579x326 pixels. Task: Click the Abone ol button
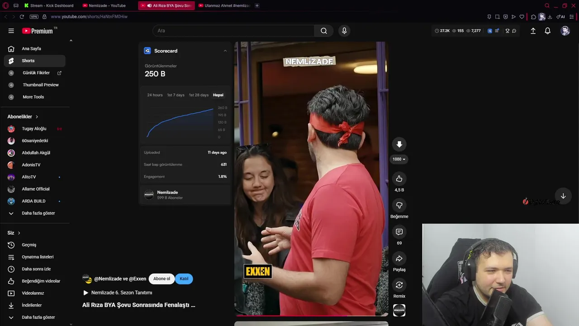click(161, 279)
